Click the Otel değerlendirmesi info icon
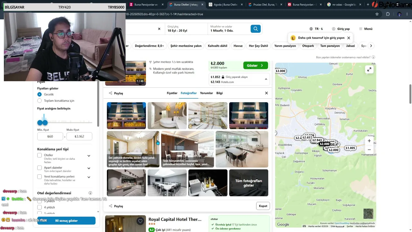412x232 pixels. point(90,193)
